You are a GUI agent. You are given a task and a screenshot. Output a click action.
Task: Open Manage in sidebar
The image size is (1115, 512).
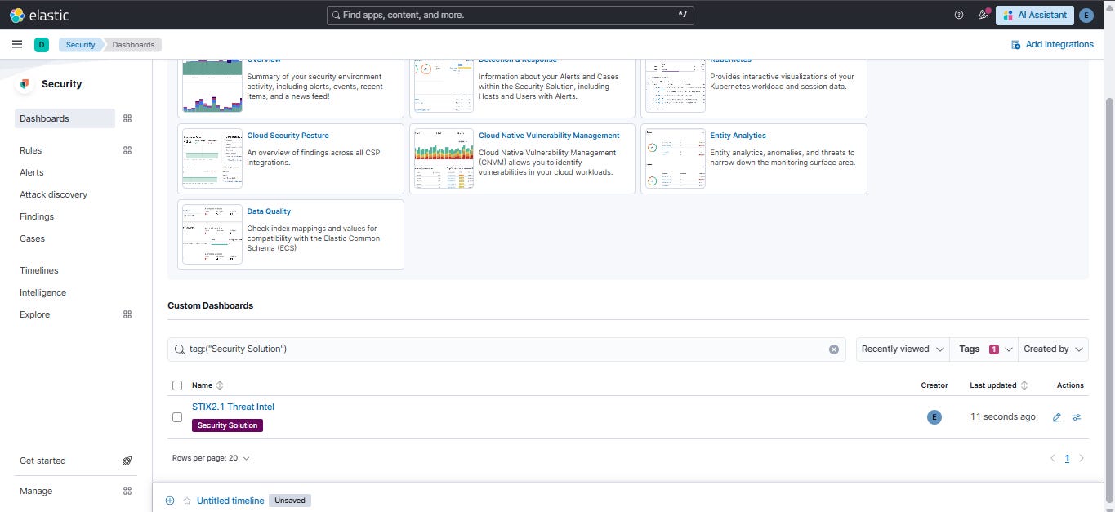[x=36, y=491]
